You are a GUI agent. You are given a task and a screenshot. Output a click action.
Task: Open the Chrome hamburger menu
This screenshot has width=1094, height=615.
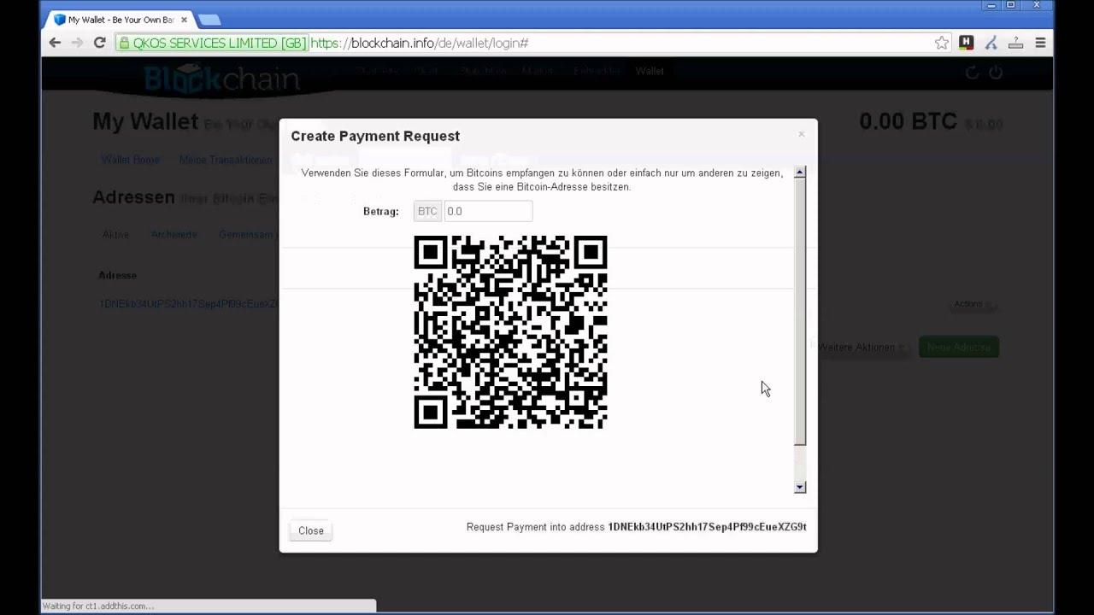[1040, 43]
